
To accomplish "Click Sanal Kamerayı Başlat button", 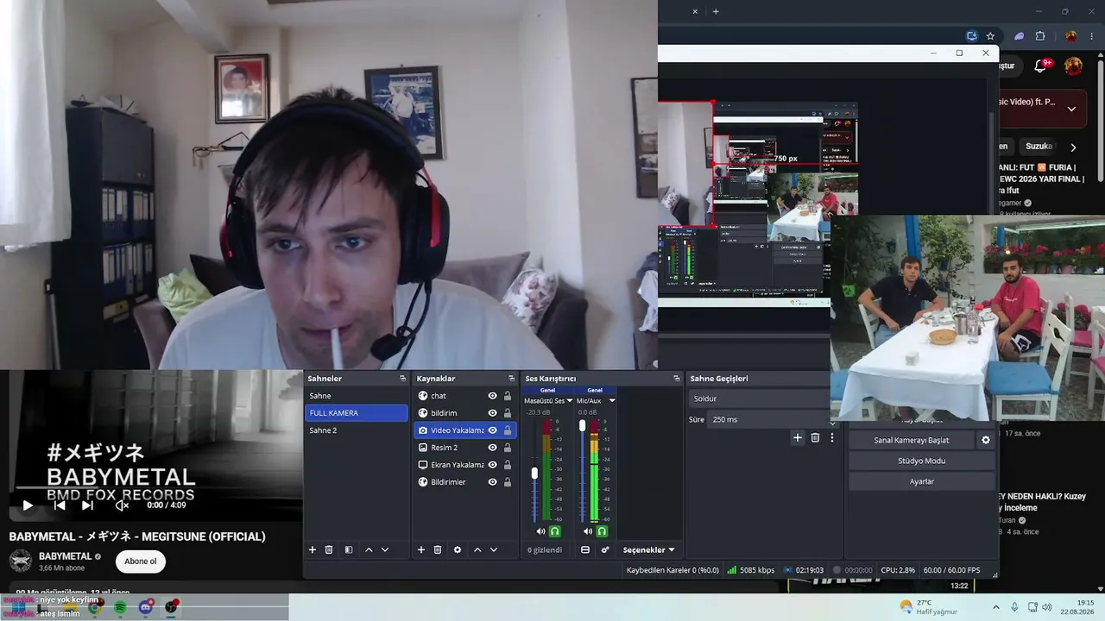I will pyautogui.click(x=911, y=440).
